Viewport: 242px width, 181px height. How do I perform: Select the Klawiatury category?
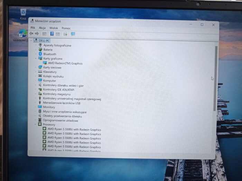tap(50, 72)
